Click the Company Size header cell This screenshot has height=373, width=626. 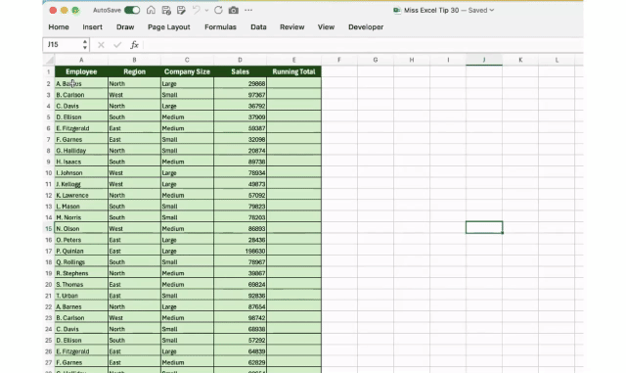pos(187,72)
